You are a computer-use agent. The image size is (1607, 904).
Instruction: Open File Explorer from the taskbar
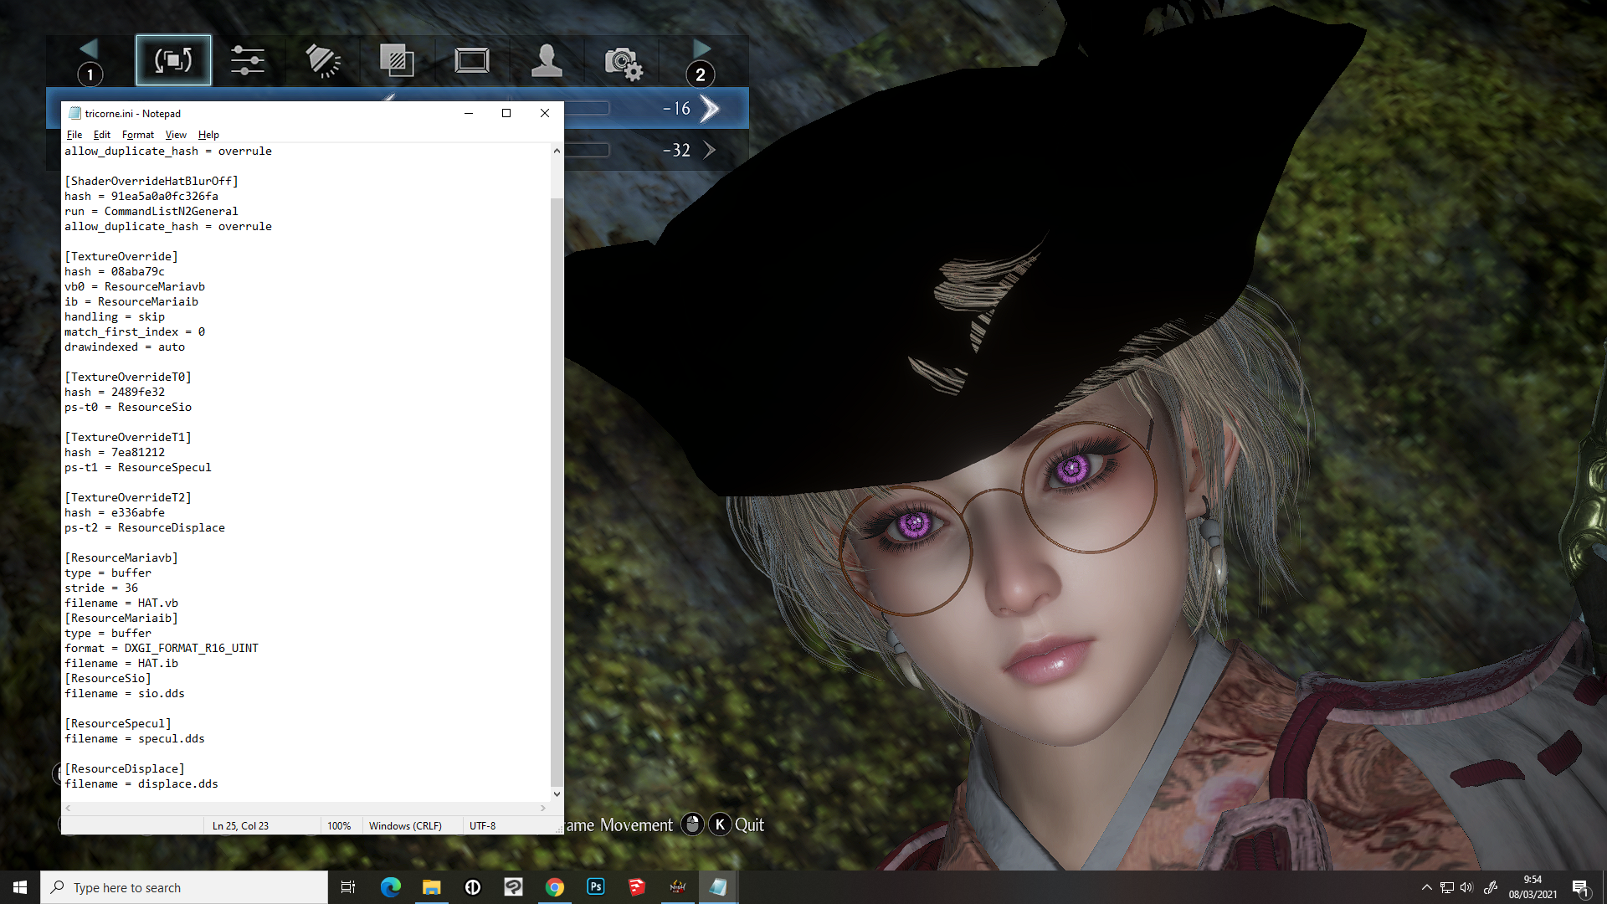(432, 887)
